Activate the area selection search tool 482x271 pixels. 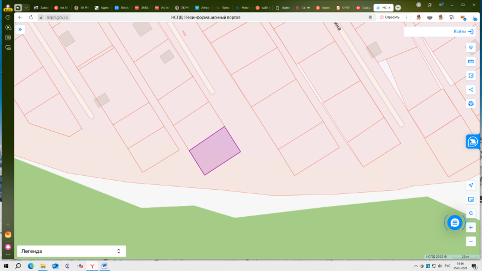[471, 76]
